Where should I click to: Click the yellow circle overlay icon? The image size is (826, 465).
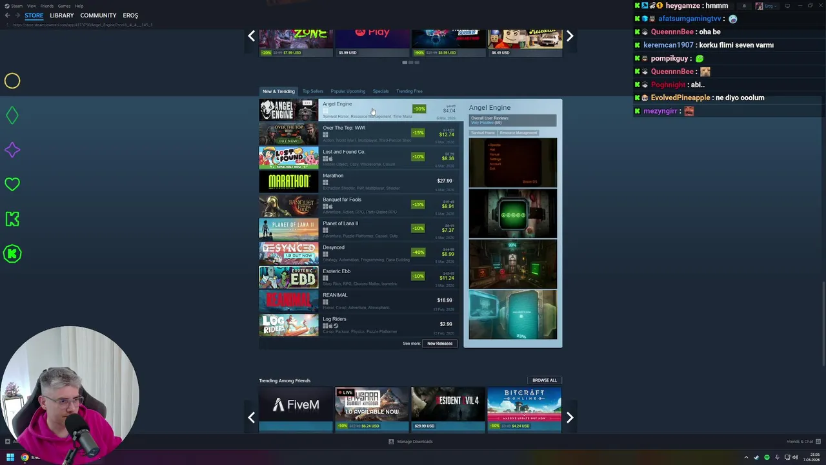click(x=12, y=81)
